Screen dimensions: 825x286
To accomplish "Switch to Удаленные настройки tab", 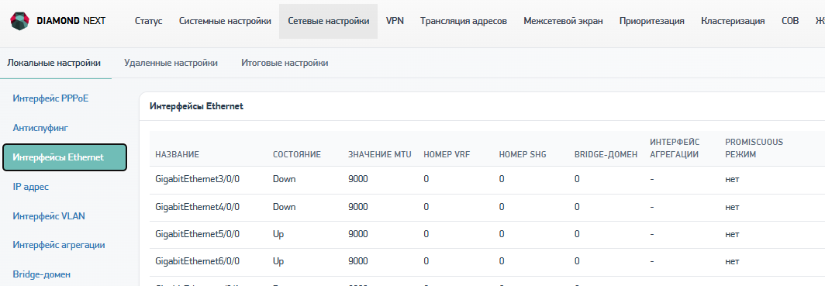I will point(171,63).
